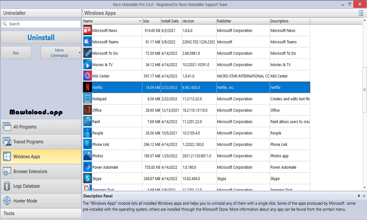Click the vertical scrollbar thumb
This screenshot has height=220, width=367.
(365, 89)
